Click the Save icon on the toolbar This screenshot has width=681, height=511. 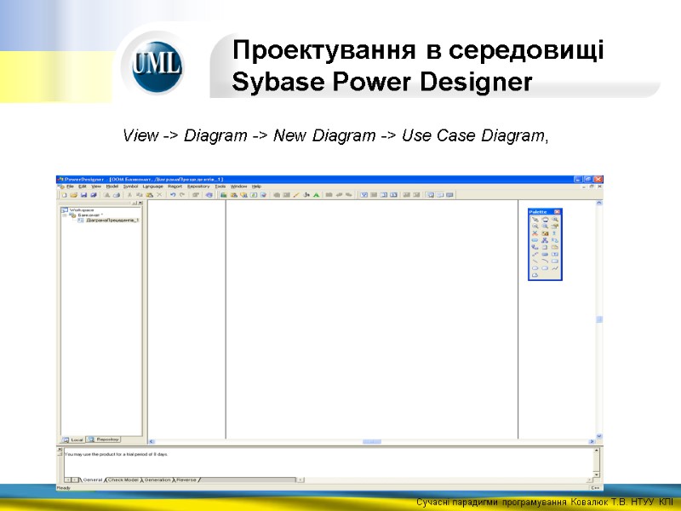pos(83,196)
